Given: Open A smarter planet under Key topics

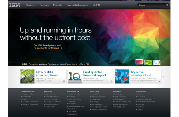Looking at the screenshot, I should (x=51, y=94).
